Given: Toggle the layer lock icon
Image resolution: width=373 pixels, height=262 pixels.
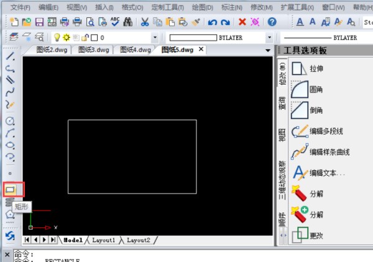Looking at the screenshot, I should [x=85, y=37].
